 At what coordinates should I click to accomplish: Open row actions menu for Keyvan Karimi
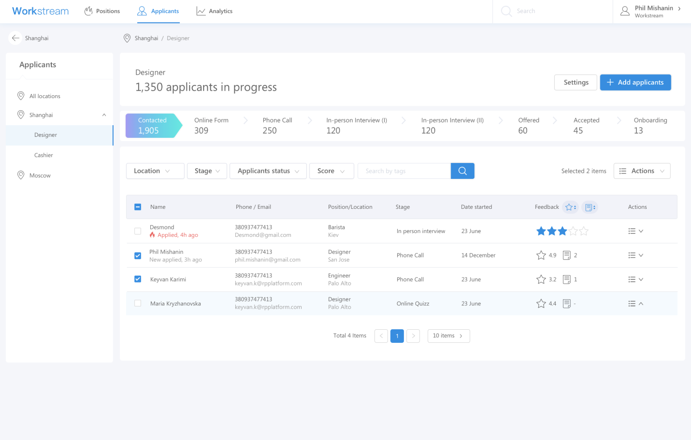click(x=636, y=279)
